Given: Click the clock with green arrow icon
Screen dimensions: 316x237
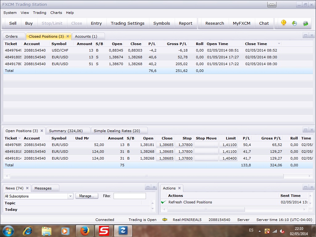Looking at the screenshot, I should tap(294, 23).
